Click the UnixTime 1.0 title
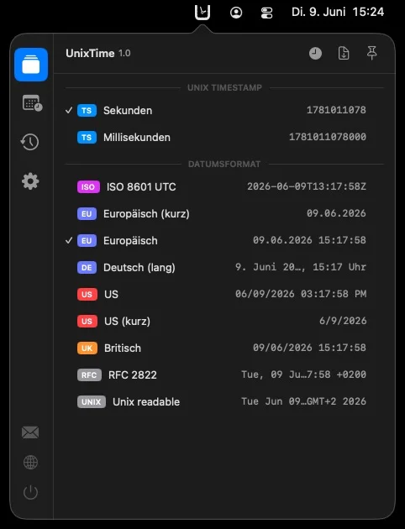The image size is (405, 529). 98,53
